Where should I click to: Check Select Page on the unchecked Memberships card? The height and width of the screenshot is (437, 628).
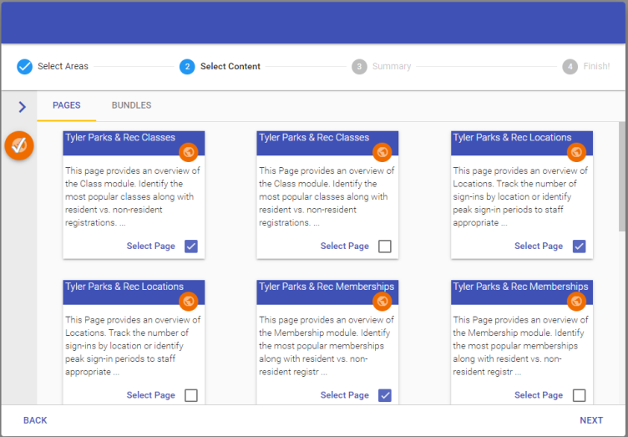[x=579, y=395]
